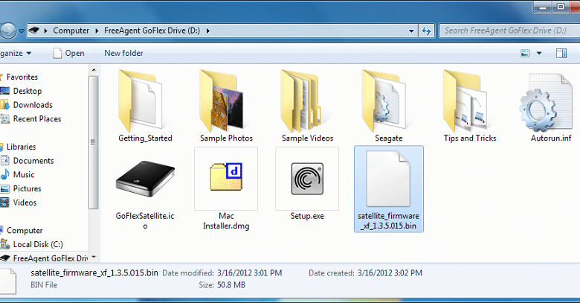Viewport: 580px width, 303px height.
Task: Select the Mac Installer.dmg file
Action: pyautogui.click(x=226, y=189)
